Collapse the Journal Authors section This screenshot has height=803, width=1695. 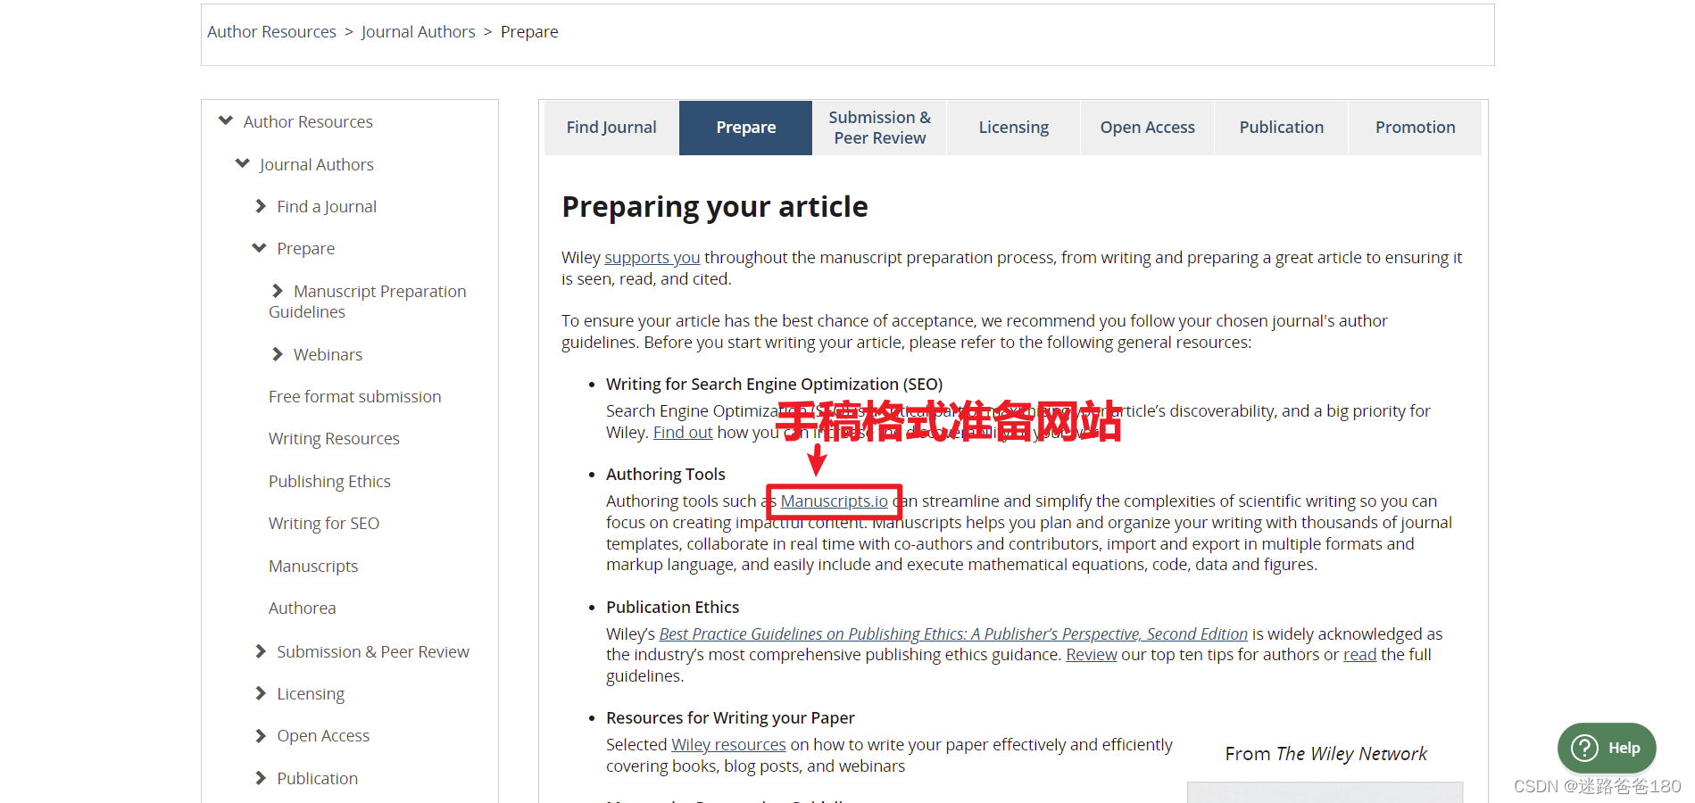[242, 163]
